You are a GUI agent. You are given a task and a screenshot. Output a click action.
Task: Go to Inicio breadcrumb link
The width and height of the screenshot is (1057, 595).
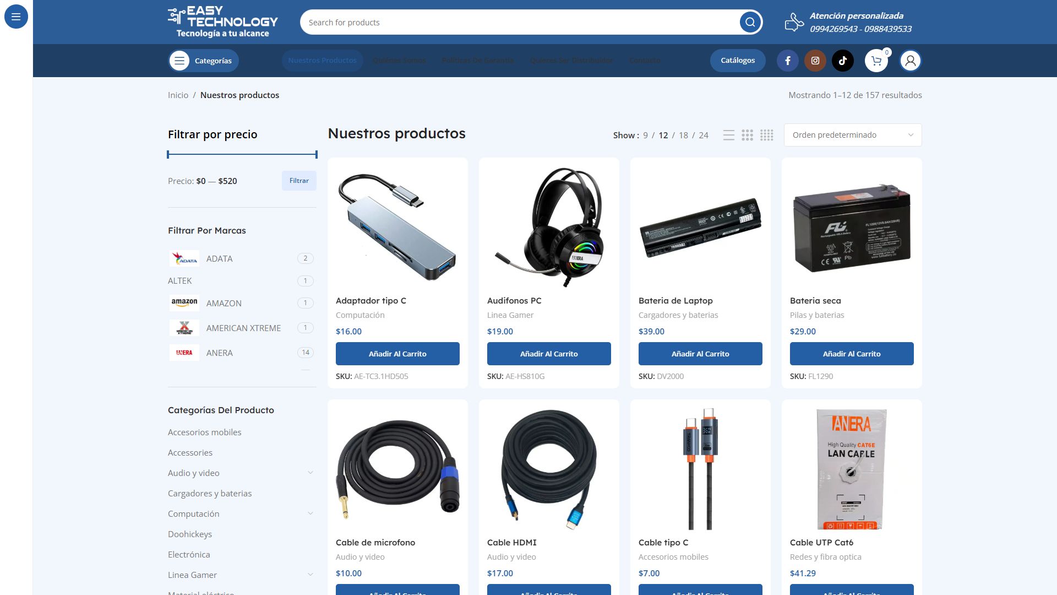(x=178, y=95)
